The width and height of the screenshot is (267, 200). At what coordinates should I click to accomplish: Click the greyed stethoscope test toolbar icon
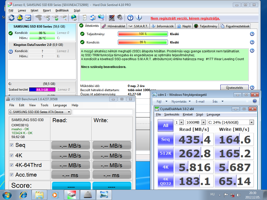[39, 18]
